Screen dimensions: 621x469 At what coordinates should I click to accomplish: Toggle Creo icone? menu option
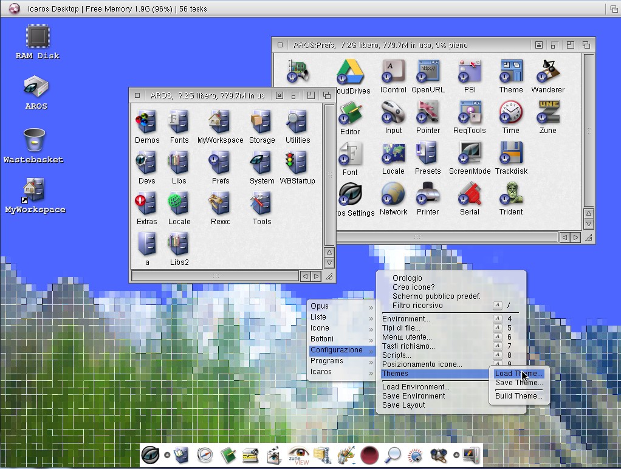pyautogui.click(x=413, y=287)
